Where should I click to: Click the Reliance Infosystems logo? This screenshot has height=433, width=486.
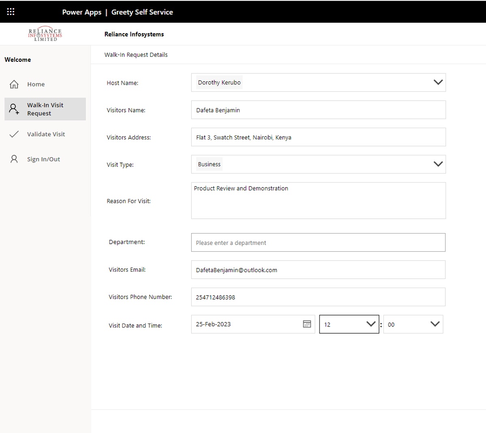(x=45, y=34)
